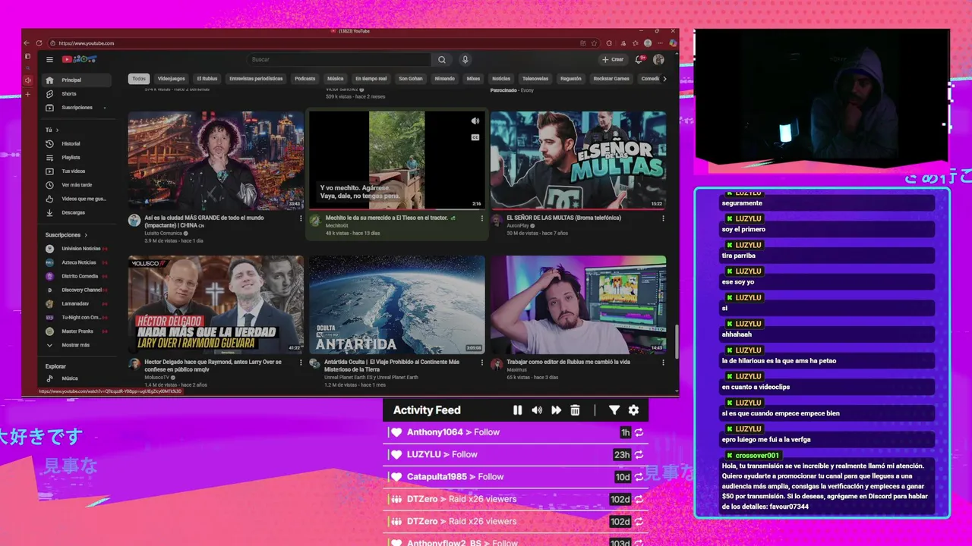
Task: Start voice search with microphone icon
Action: pos(465,59)
